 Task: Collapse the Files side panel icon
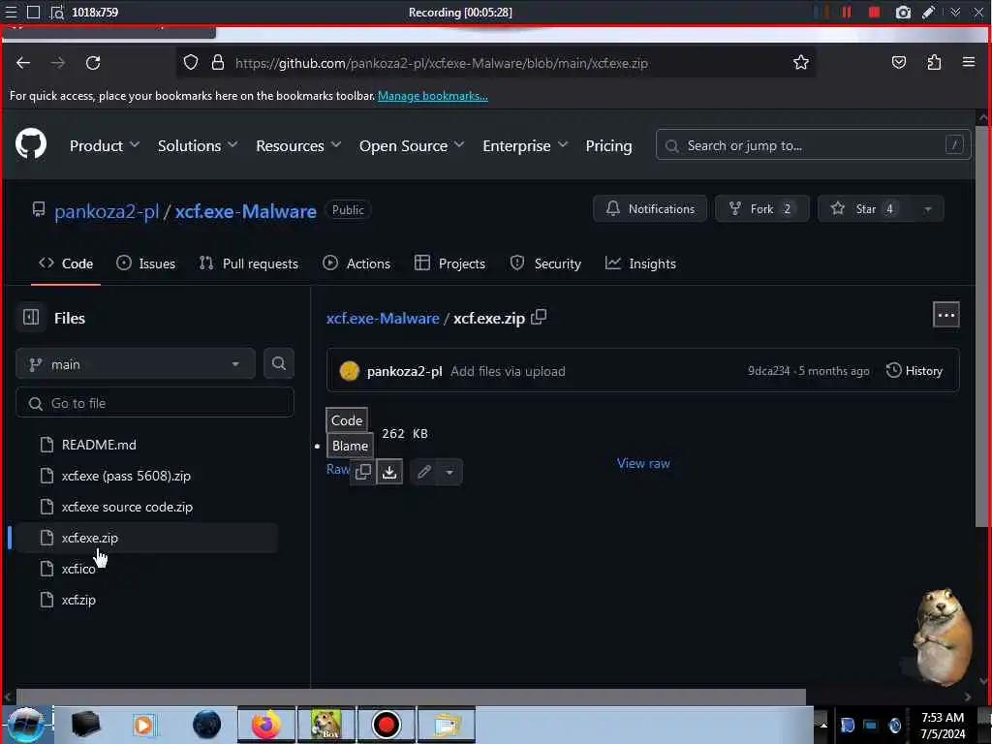[31, 317]
